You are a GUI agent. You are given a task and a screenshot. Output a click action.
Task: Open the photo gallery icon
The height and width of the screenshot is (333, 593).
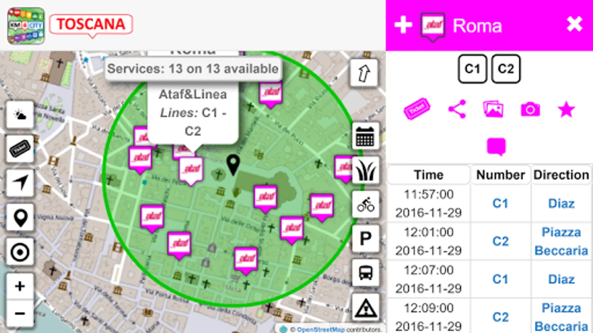point(493,109)
